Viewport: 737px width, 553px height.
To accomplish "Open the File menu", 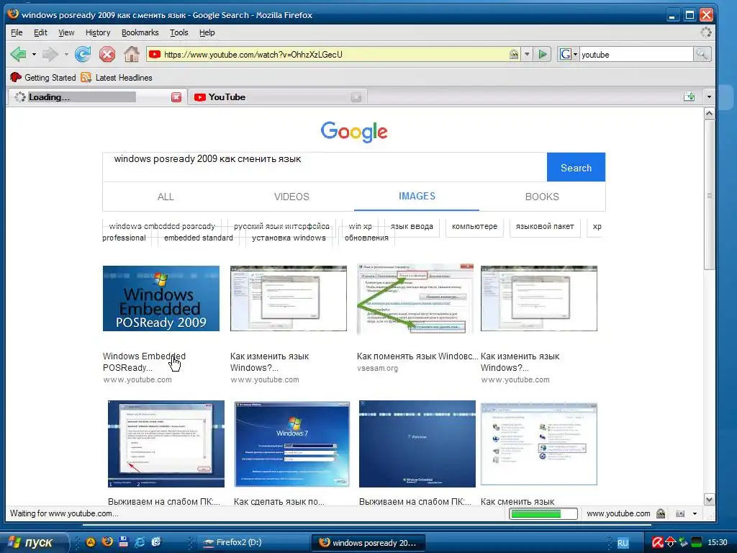I will coord(17,32).
